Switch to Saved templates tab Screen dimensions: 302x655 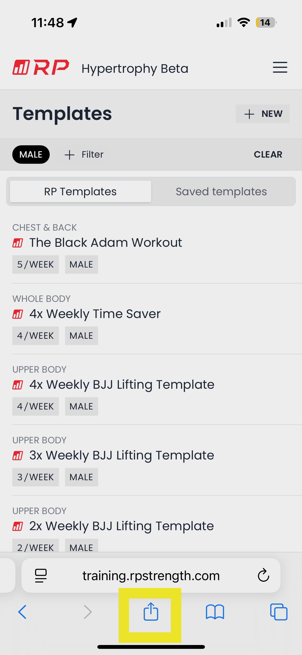point(221,192)
